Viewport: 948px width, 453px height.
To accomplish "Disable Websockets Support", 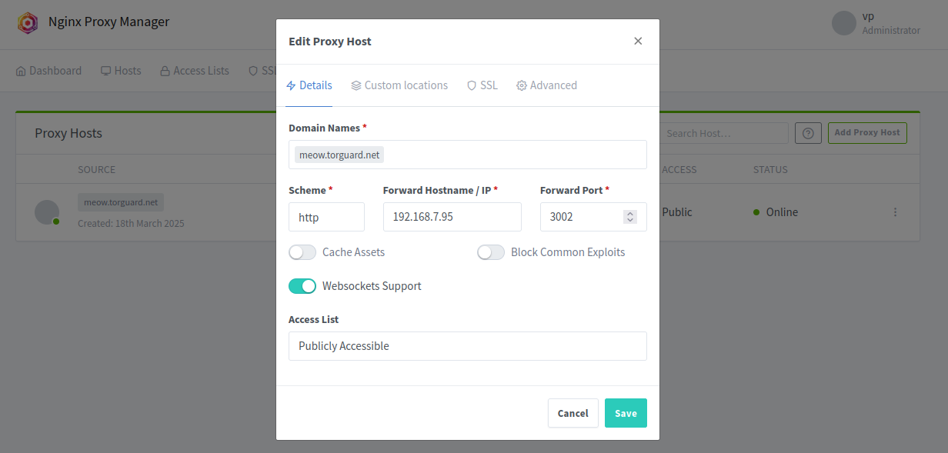I will (x=302, y=285).
